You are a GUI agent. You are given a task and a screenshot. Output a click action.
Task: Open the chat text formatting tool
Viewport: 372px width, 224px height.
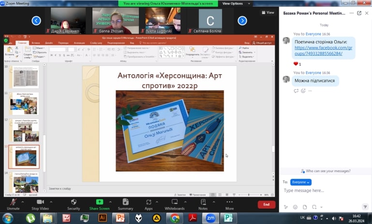point(286,207)
